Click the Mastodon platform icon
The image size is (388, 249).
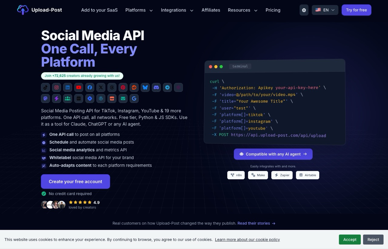point(45,98)
